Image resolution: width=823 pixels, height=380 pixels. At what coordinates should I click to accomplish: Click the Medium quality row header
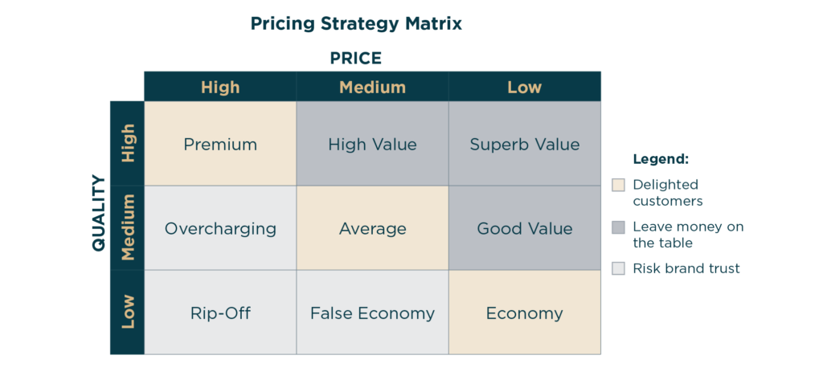pos(127,228)
